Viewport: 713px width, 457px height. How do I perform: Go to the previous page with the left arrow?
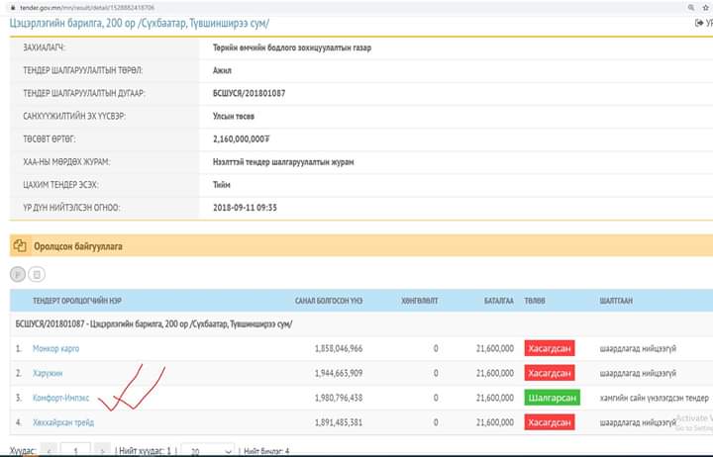click(x=49, y=451)
